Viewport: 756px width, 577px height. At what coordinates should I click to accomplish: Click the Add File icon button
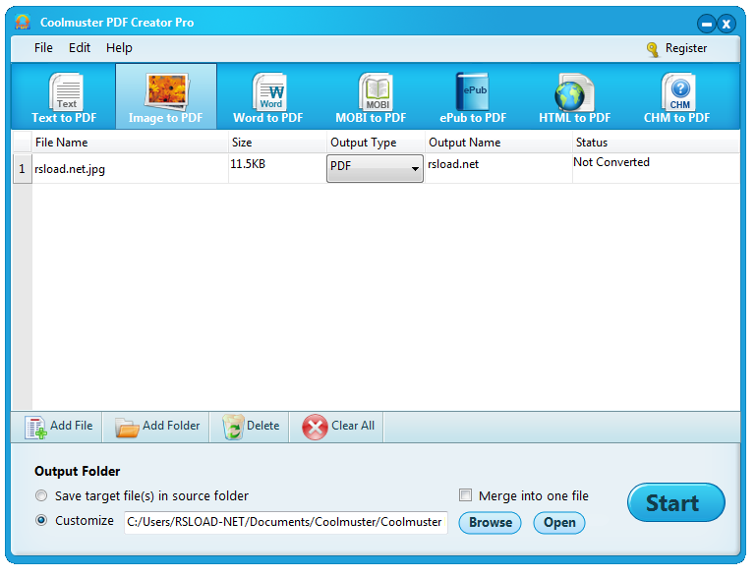[x=35, y=428]
